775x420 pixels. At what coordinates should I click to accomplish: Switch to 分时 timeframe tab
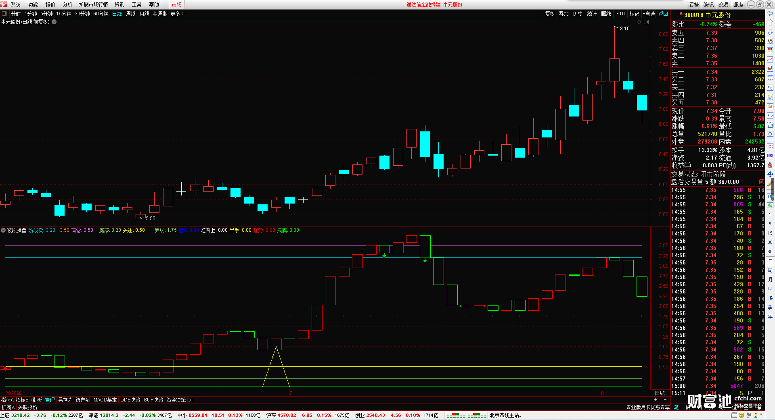tap(16, 14)
